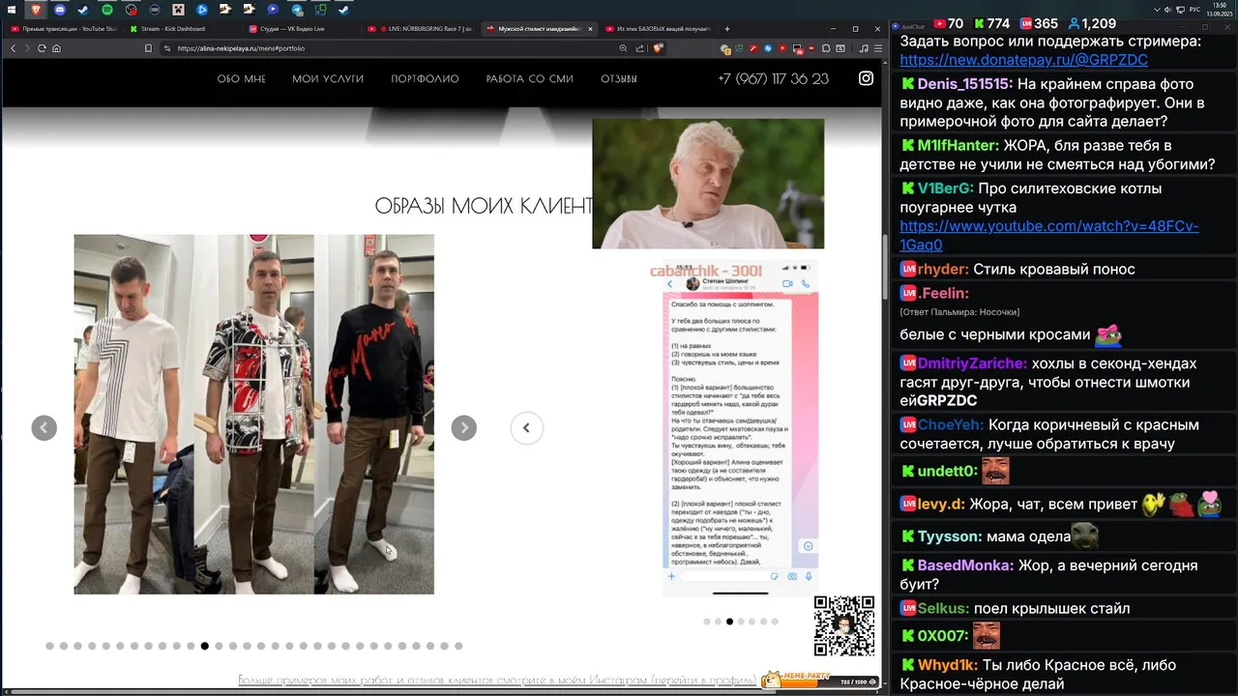1238x696 pixels.
Task: Select last dot of review carousel
Action: [x=775, y=622]
